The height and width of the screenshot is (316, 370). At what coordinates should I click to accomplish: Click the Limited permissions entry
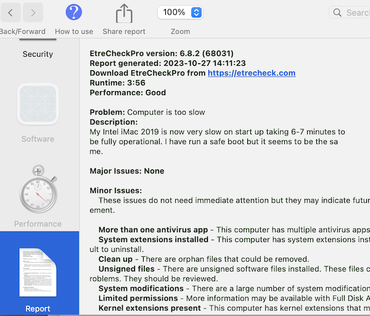[138, 298]
